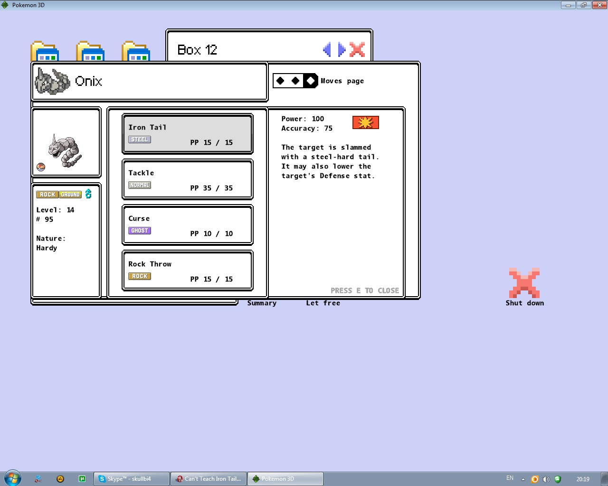
Task: Click the Curse PP 10 / 10 value
Action: 211,234
